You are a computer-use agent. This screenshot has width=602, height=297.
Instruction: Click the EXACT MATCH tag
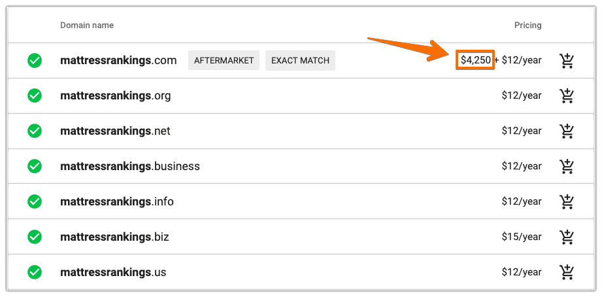pos(300,61)
